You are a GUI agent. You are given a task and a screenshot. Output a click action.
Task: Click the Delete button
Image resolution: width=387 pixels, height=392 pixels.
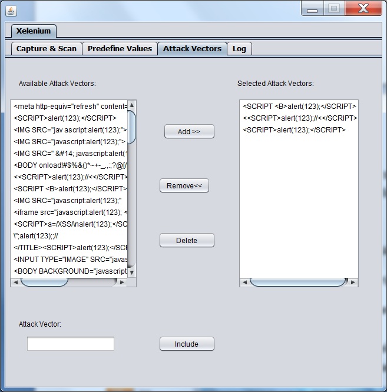coord(187,241)
